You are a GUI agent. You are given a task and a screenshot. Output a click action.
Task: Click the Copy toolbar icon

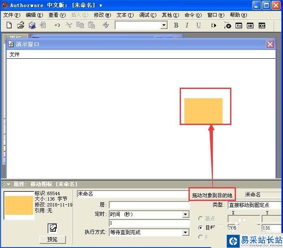80,25
